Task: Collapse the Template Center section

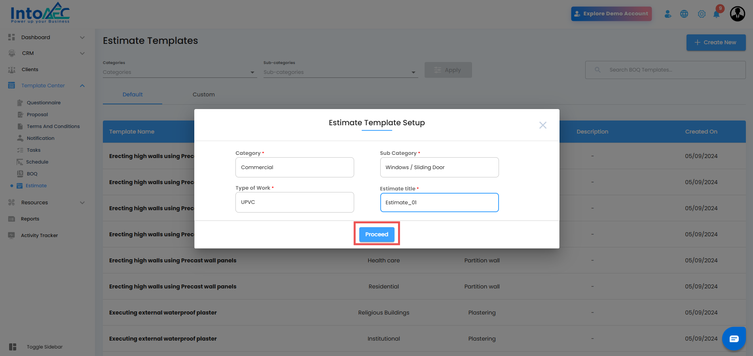Action: coord(82,86)
